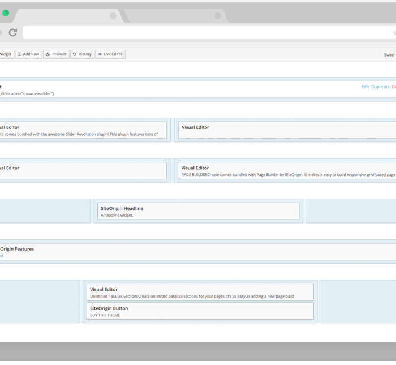
Task: Click the 'A headline widget.' description text
Action: pos(117,216)
